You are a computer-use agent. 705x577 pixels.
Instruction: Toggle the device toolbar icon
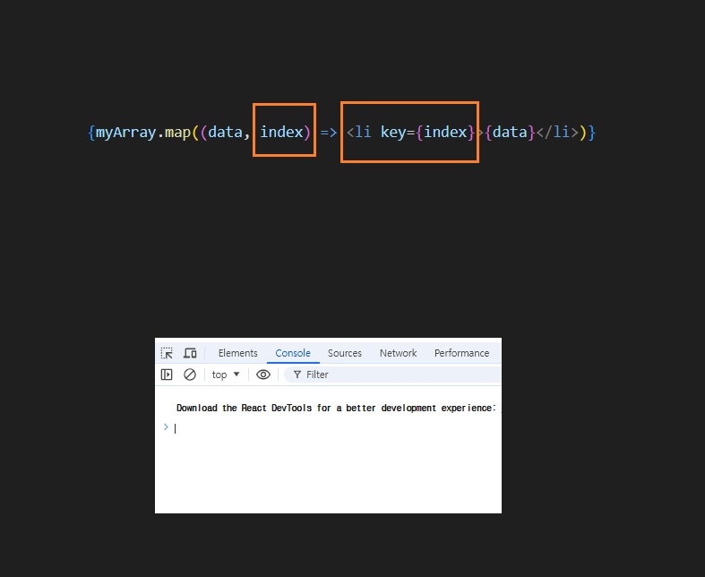point(190,353)
